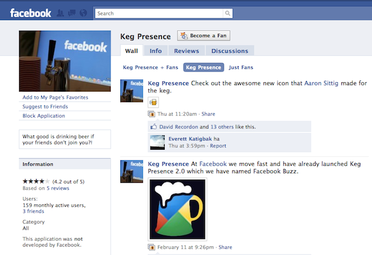Image resolution: width=372 pixels, height=255 pixels.
Task: Select the Just Fans filter
Action: (x=241, y=67)
